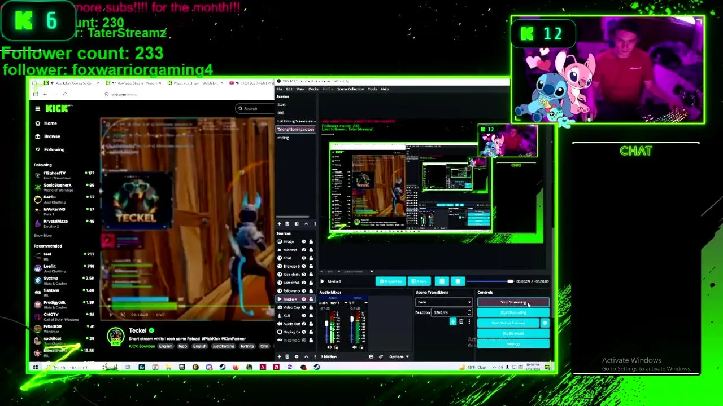Open advanced audio properties gears icon
723x406 pixels.
(380, 356)
